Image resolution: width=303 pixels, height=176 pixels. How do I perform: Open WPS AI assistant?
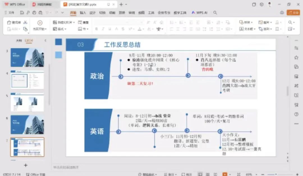(x=200, y=13)
